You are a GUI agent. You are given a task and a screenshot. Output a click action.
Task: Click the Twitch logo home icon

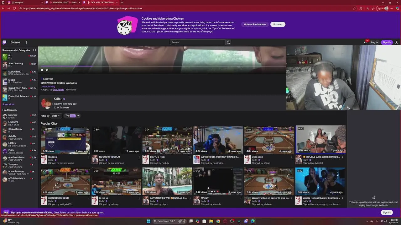coord(4,42)
